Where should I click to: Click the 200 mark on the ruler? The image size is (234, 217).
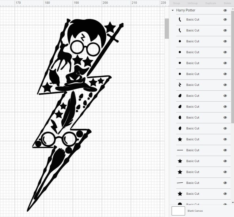pyautogui.click(x=105, y=3)
